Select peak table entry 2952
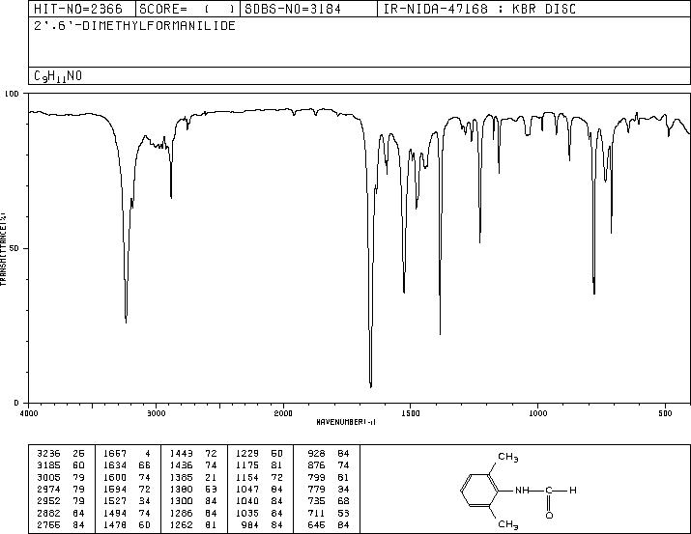This screenshot has width=691, height=534. tap(60, 501)
